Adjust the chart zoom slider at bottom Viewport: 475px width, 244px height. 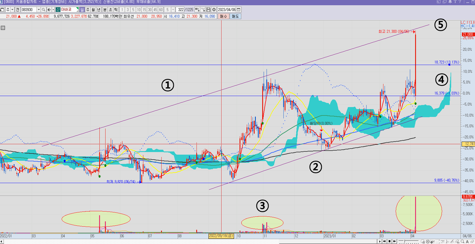[x=404, y=241]
